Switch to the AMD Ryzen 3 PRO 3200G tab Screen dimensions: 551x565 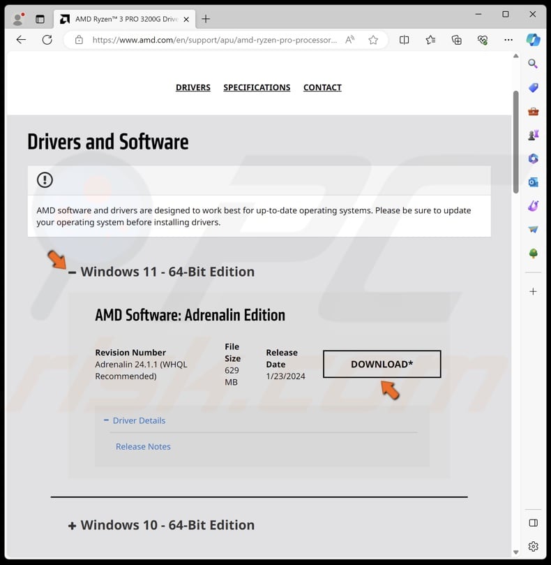[x=125, y=19]
